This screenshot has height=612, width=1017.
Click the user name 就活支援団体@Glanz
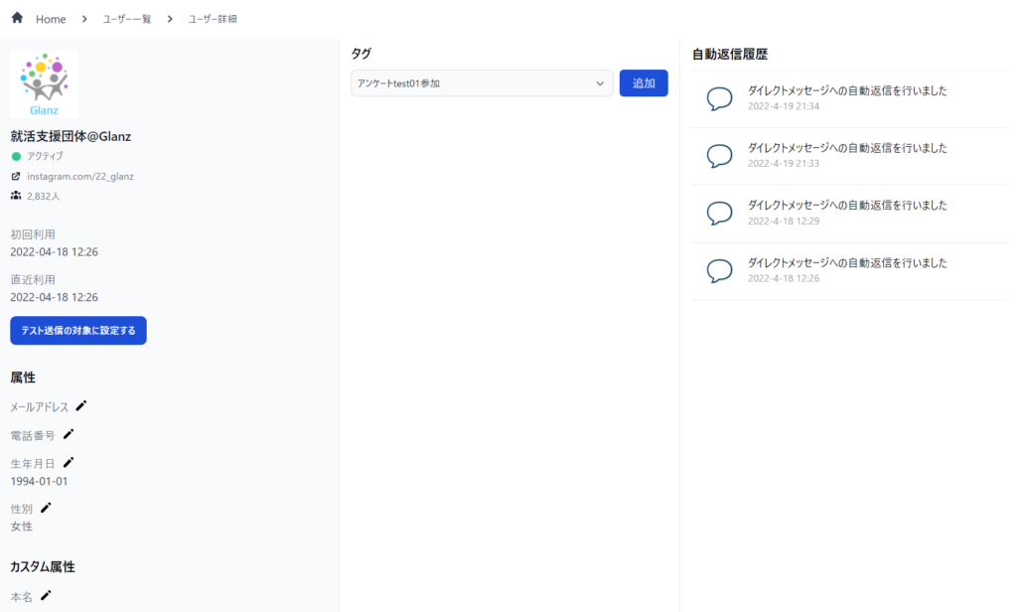71,136
